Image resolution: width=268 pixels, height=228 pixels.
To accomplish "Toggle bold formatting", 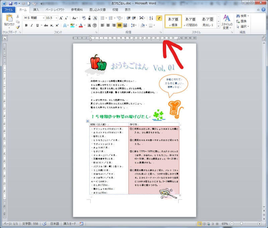I will [x=26, y=25].
